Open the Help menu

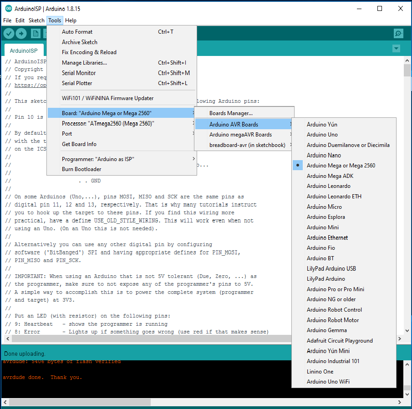tap(71, 20)
